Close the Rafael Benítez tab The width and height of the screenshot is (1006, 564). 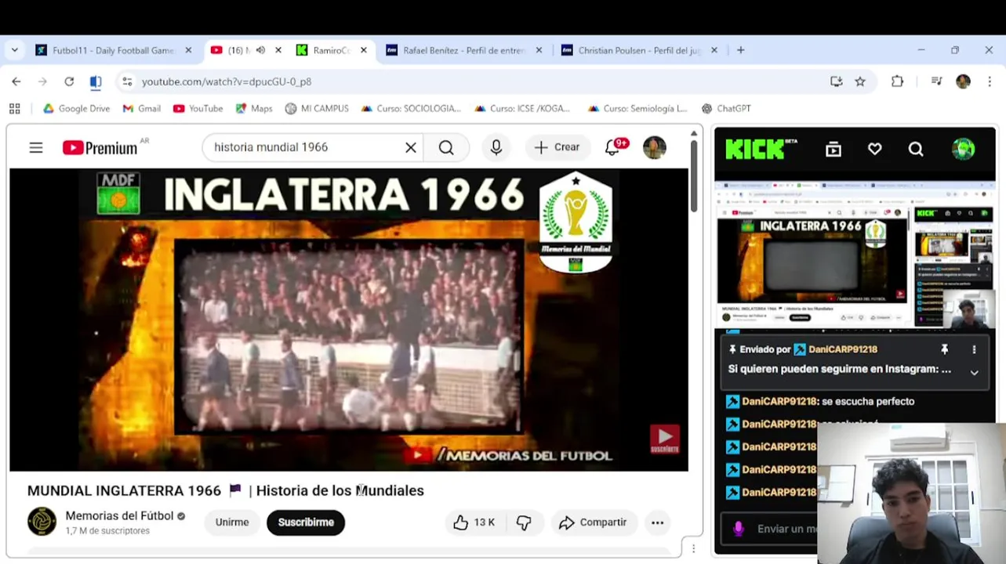tap(539, 50)
